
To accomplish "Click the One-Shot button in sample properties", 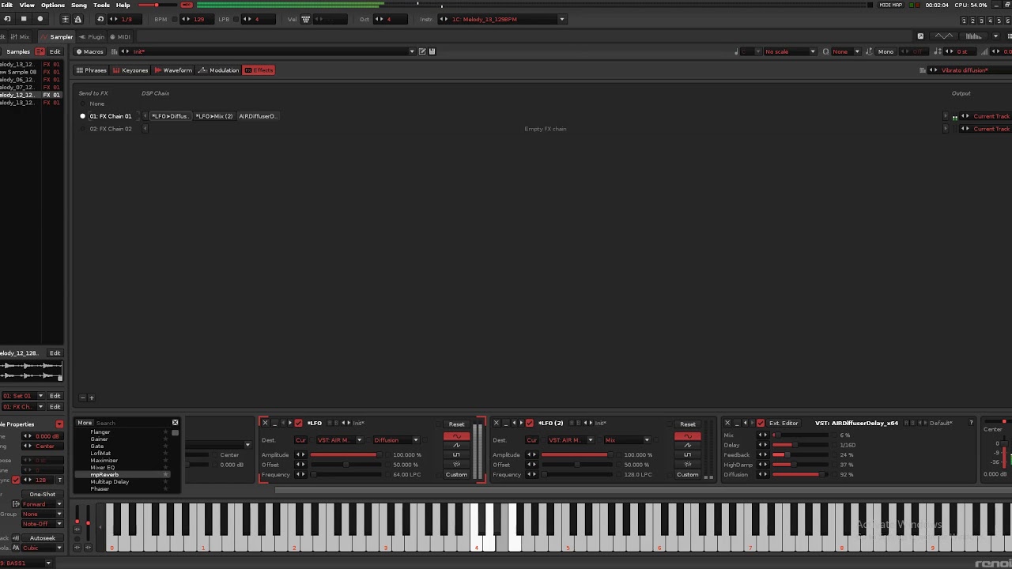I will pyautogui.click(x=42, y=494).
